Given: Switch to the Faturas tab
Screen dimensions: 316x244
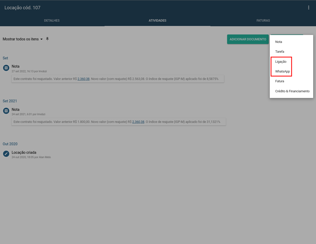Looking at the screenshot, I should point(263,21).
